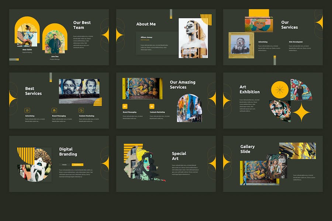This screenshot has height=221, width=332.
Task: Click the Brand Messaging icon on Best Services
Action: pyautogui.click(x=54, y=110)
